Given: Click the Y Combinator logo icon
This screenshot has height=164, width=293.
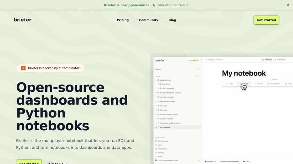Looking at the screenshot, I should (23, 68).
